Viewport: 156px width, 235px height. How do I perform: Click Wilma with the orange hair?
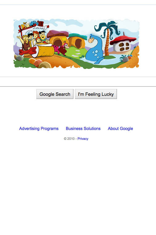pyautogui.click(x=35, y=36)
